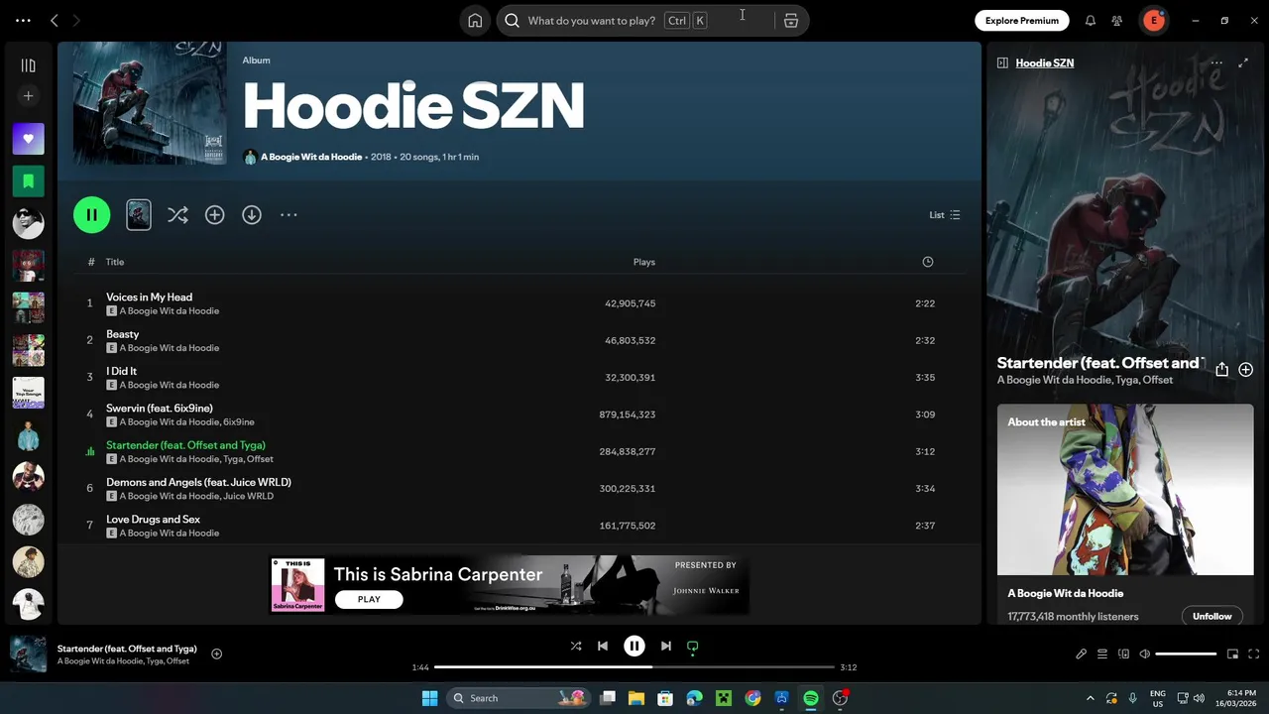Screen dimensions: 1269x714
Task: Adjust the volume slider
Action: [x=1186, y=654]
